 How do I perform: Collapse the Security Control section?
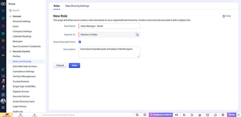point(10,51)
